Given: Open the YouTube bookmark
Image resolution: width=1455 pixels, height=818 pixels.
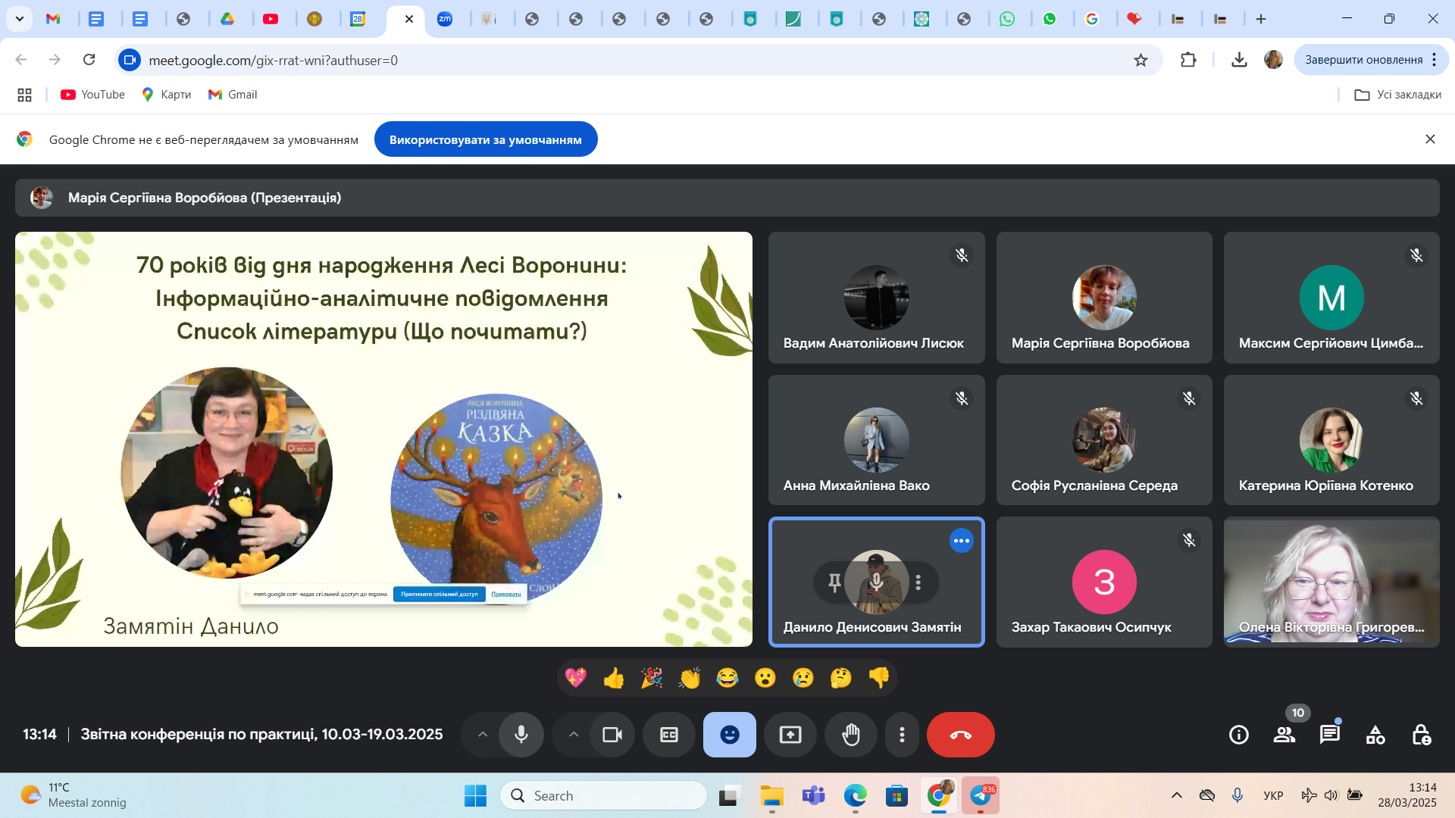Looking at the screenshot, I should [x=92, y=95].
